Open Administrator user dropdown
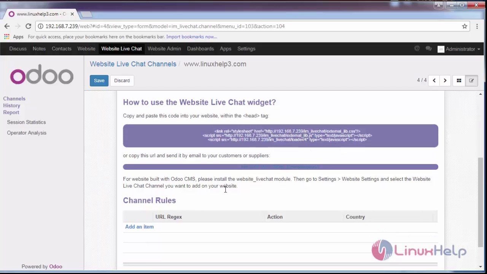This screenshot has height=274, width=487. 459,49
